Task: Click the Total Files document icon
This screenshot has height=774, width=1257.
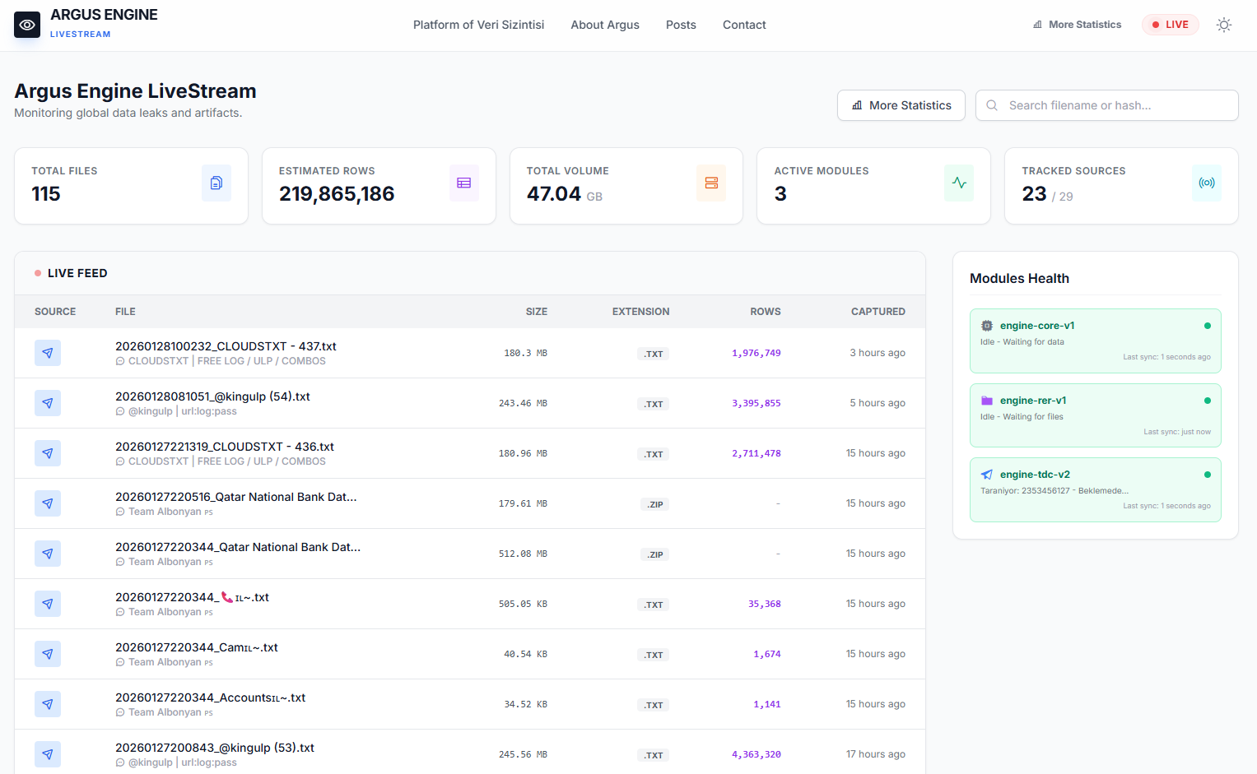Action: pyautogui.click(x=216, y=183)
